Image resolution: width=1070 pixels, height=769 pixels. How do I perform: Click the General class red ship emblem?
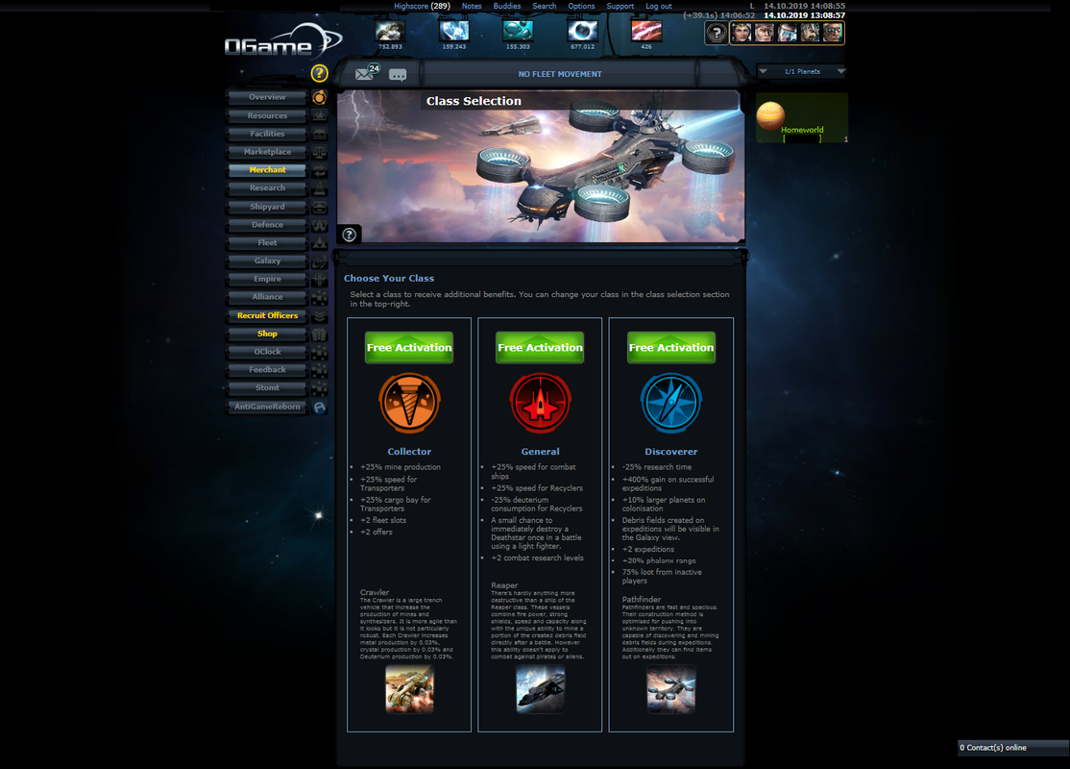coord(541,403)
